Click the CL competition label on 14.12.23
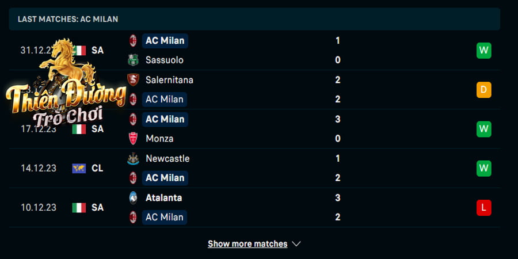518x259 pixels. point(97,168)
